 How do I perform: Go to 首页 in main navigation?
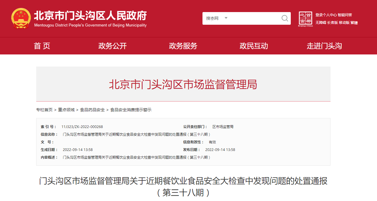point(42,46)
